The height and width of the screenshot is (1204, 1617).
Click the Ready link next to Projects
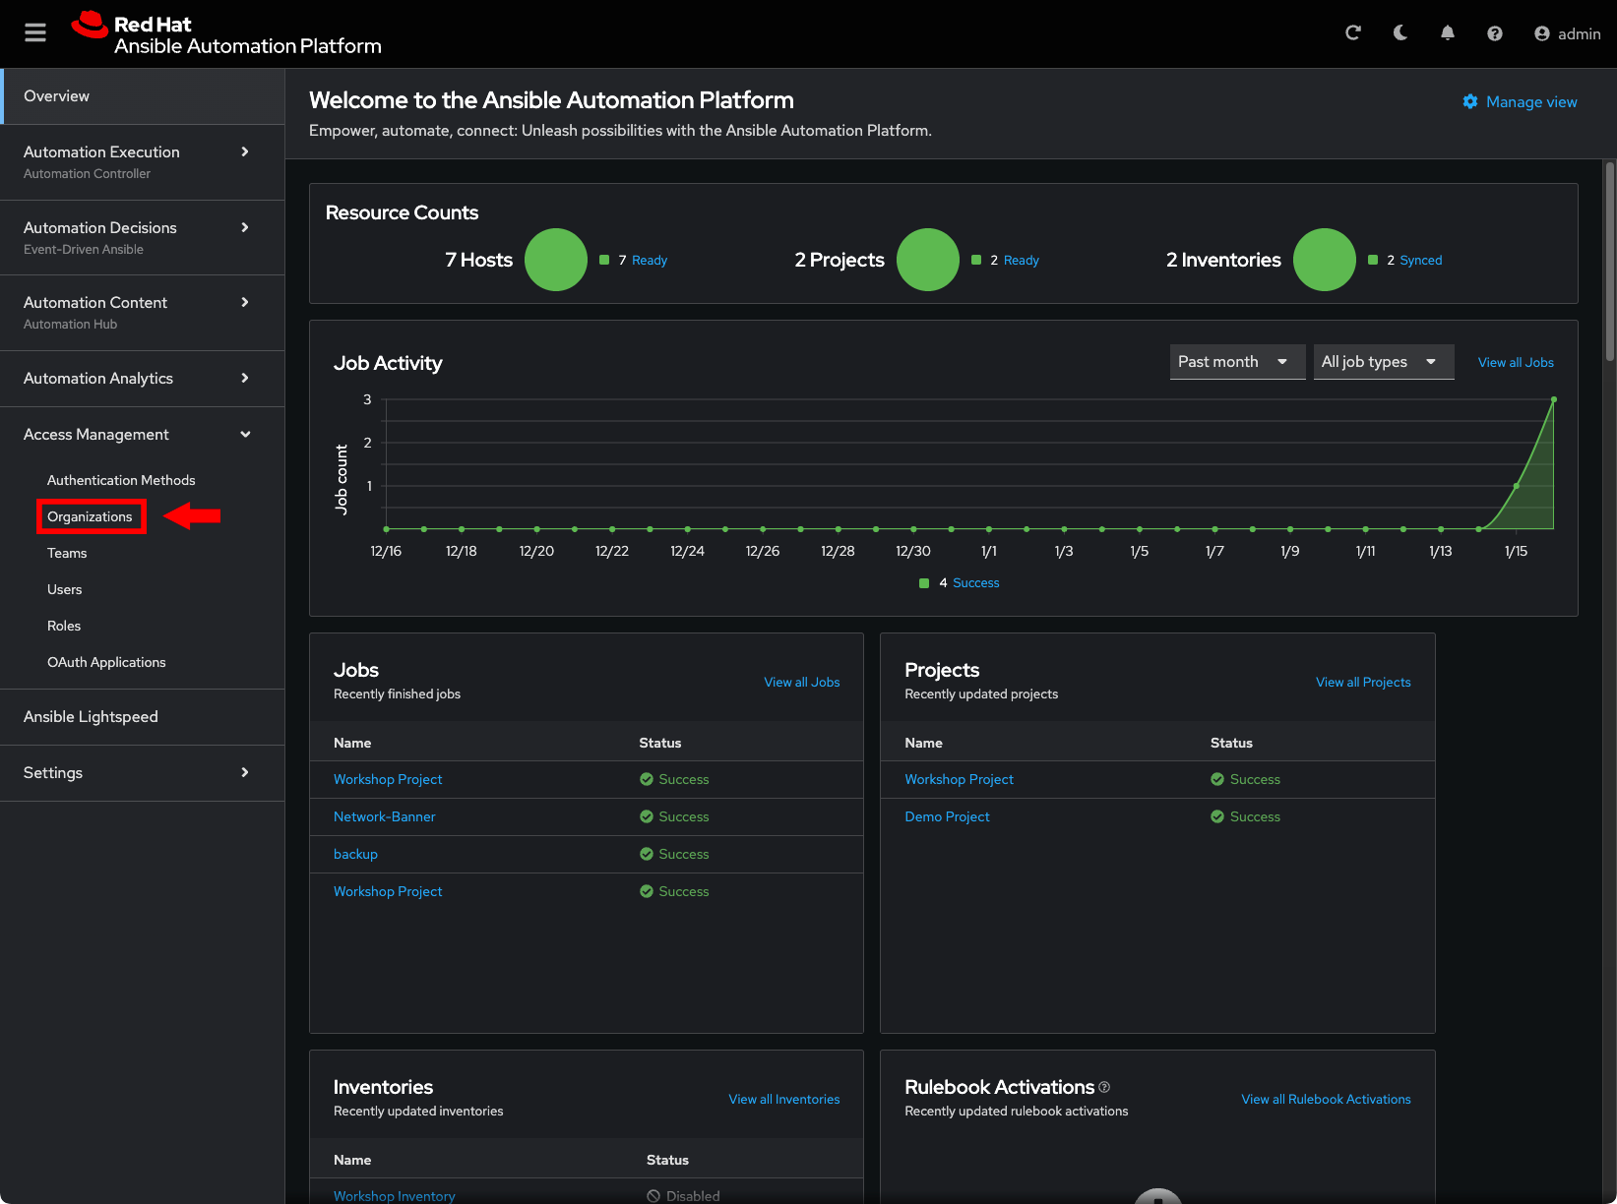click(x=1022, y=261)
